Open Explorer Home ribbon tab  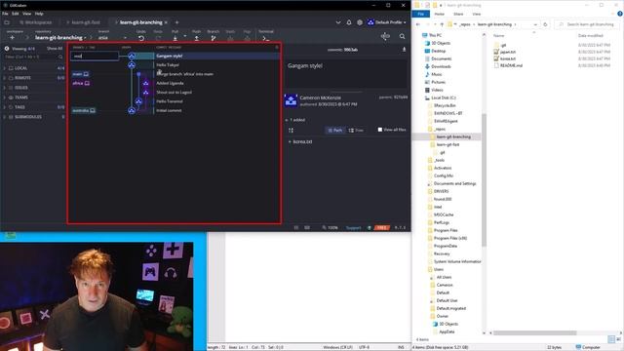(x=440, y=14)
